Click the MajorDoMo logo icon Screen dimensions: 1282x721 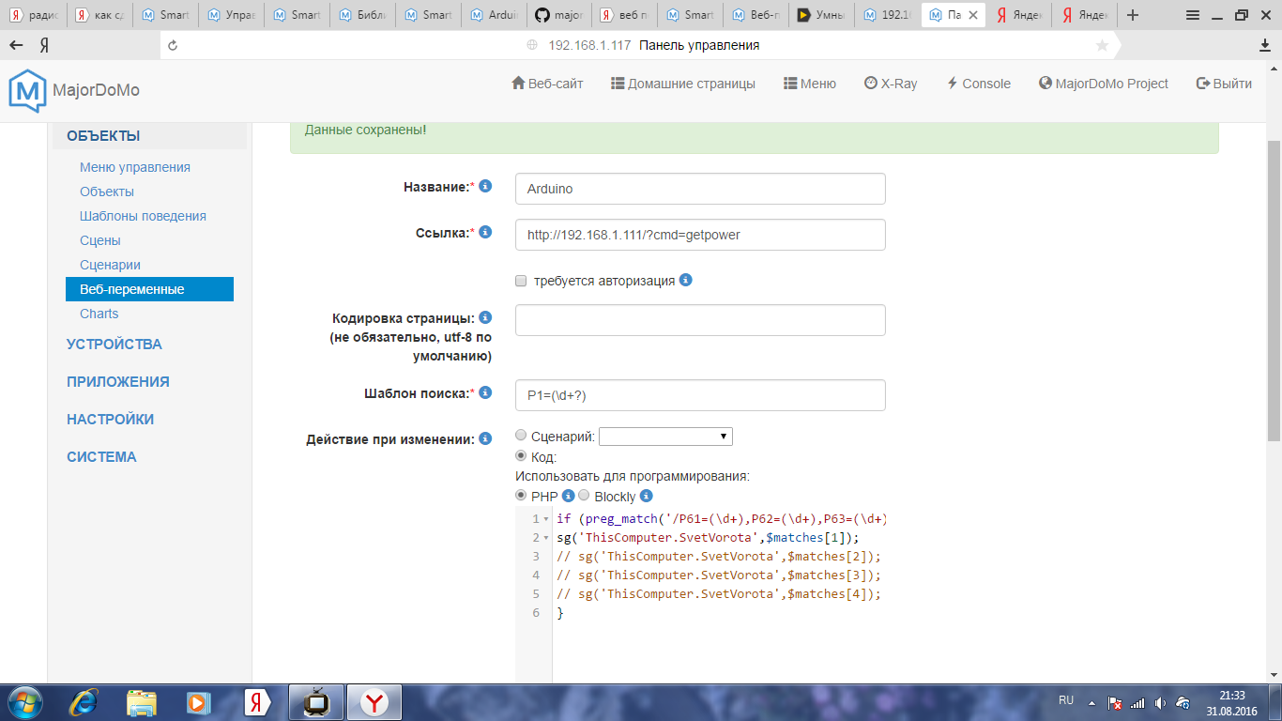[27, 90]
